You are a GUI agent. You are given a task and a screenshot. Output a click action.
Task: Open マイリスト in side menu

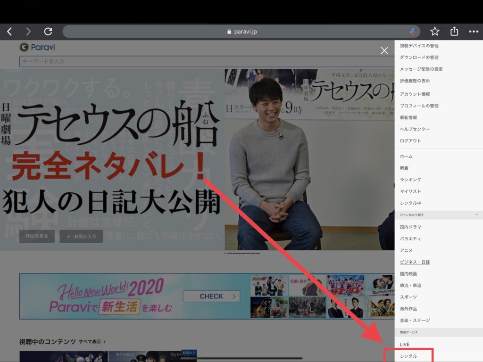click(x=410, y=191)
